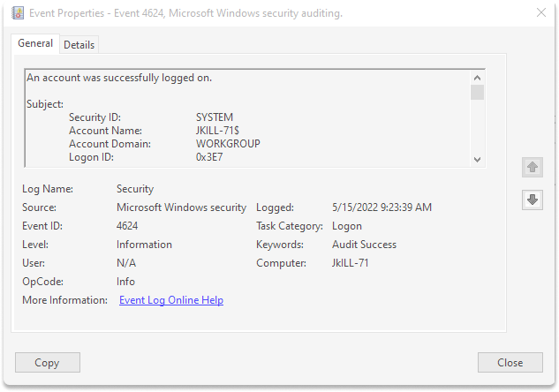The width and height of the screenshot is (559, 392).
Task: Click the Event Properties title bar icon
Action: [18, 13]
